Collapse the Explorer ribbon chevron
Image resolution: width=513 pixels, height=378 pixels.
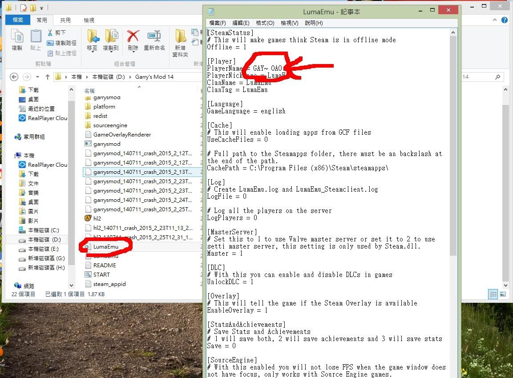click(495, 20)
